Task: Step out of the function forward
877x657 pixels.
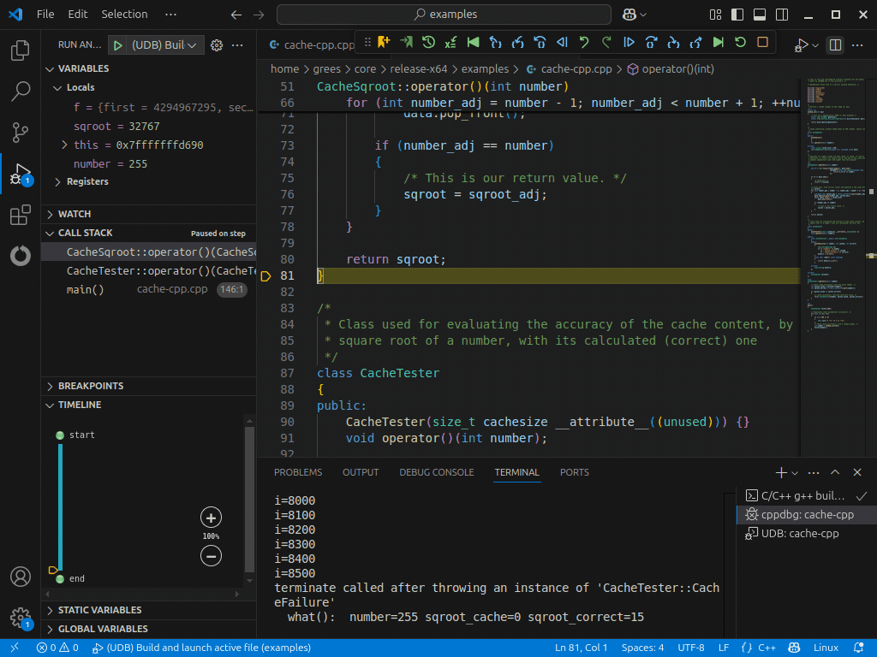Action: (695, 43)
